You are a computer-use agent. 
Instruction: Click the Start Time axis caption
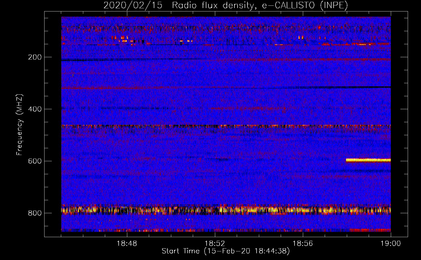click(x=226, y=251)
